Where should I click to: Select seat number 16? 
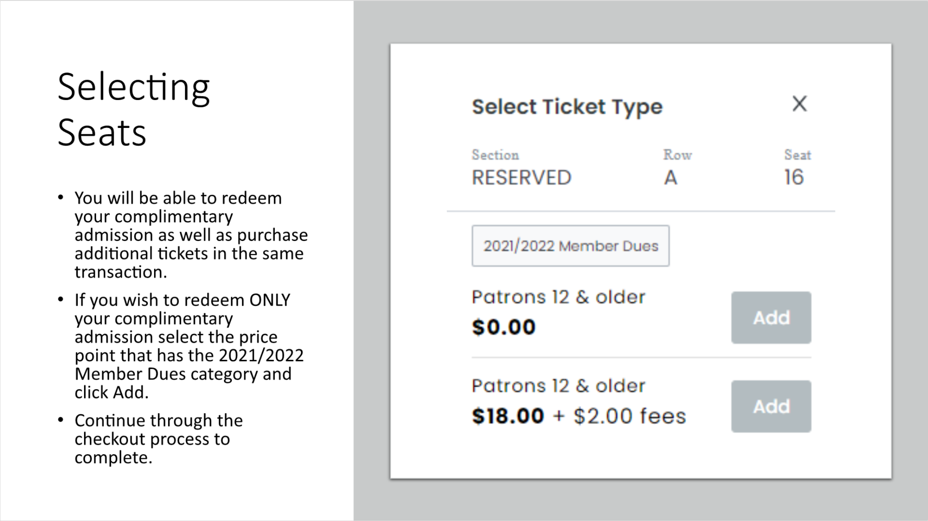pyautogui.click(x=794, y=178)
